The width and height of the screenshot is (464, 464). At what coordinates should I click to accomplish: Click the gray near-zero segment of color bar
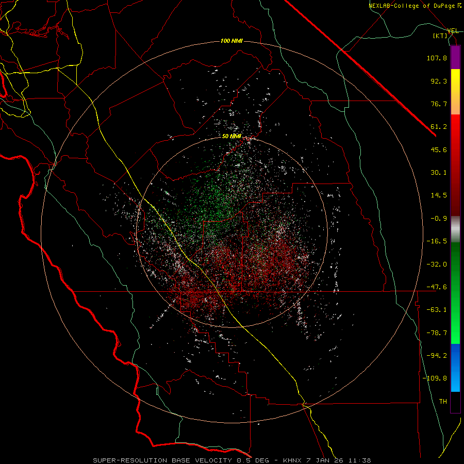pos(455,229)
